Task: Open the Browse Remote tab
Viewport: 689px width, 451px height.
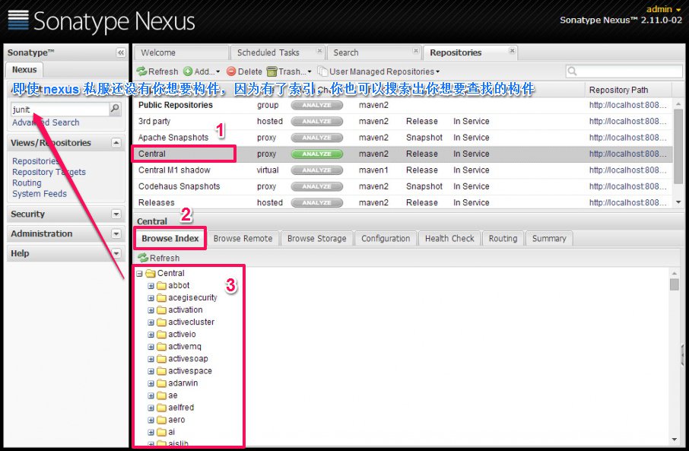Action: pyautogui.click(x=243, y=238)
